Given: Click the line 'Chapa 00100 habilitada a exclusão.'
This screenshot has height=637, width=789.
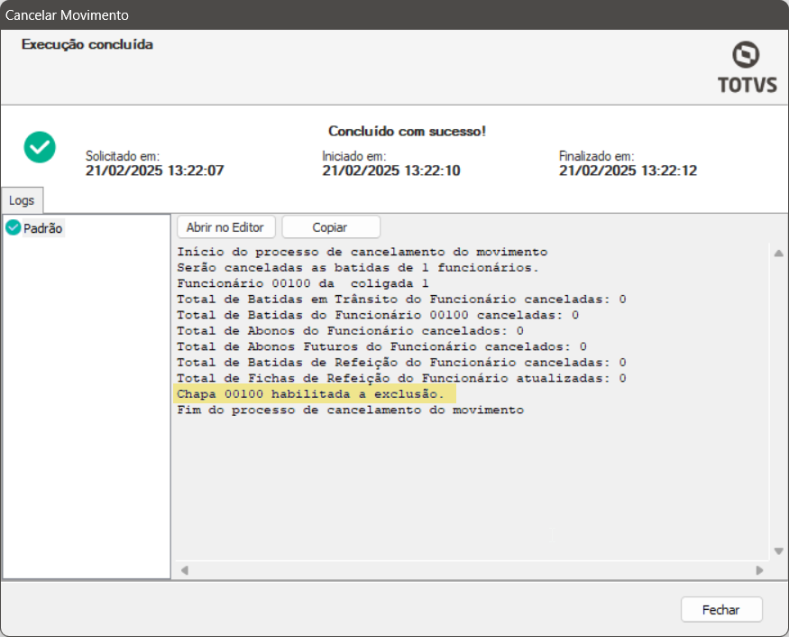Looking at the screenshot, I should click(310, 393).
